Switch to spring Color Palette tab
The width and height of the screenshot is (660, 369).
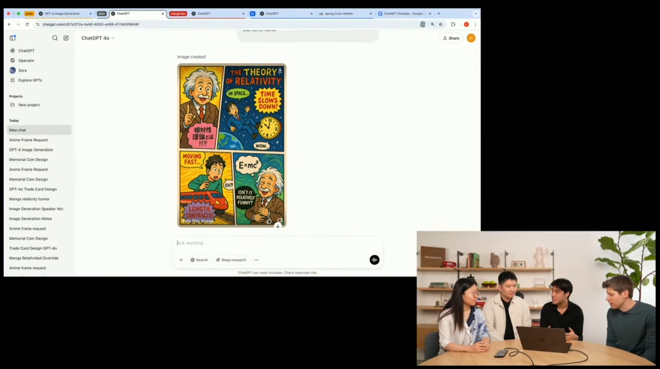click(345, 14)
